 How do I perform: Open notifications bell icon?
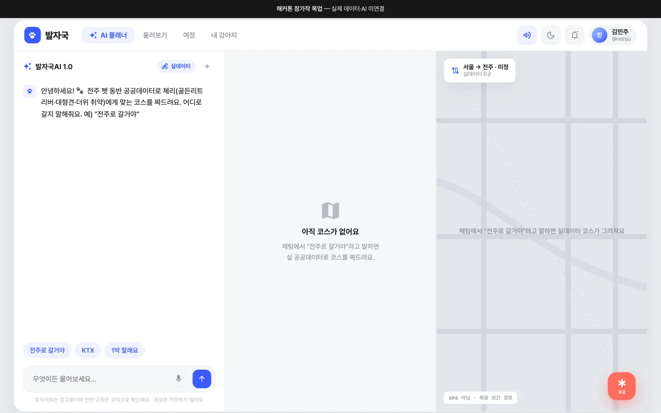(x=575, y=35)
